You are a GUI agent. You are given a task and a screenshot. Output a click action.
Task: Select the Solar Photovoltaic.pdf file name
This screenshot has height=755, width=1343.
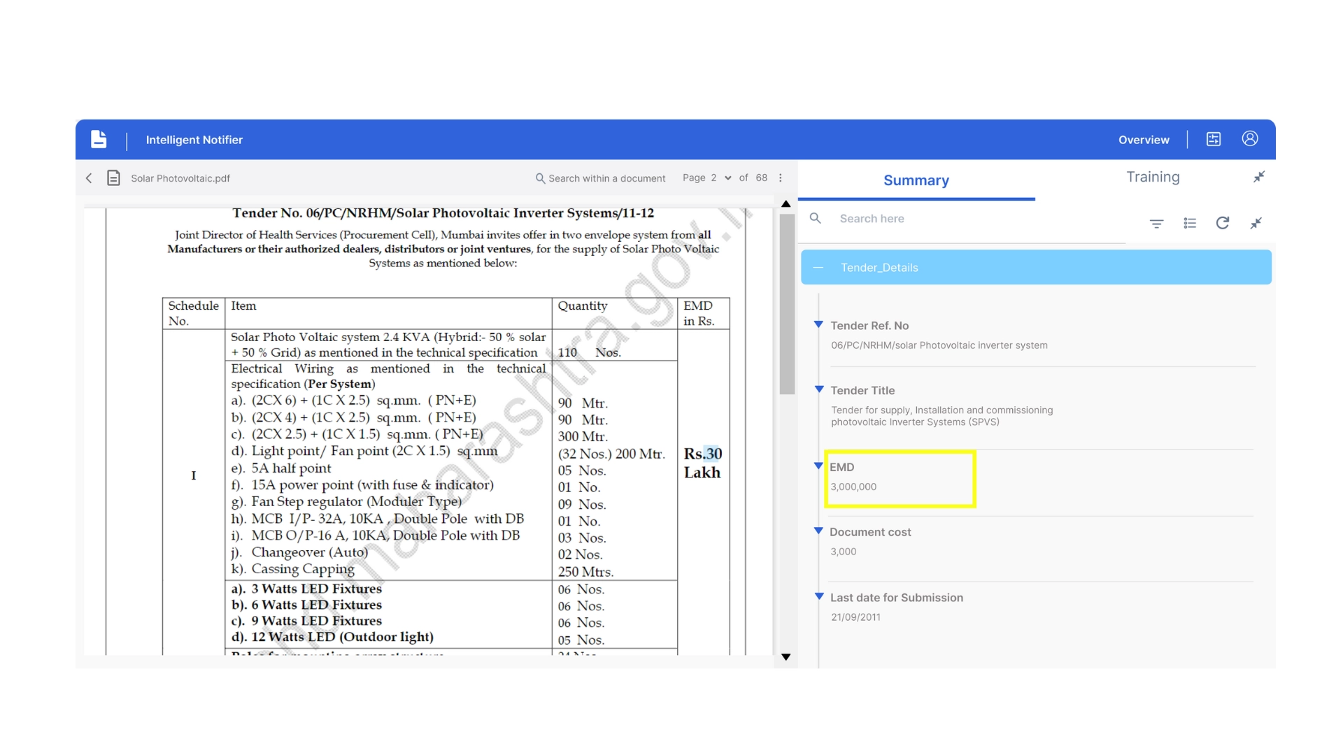click(180, 178)
